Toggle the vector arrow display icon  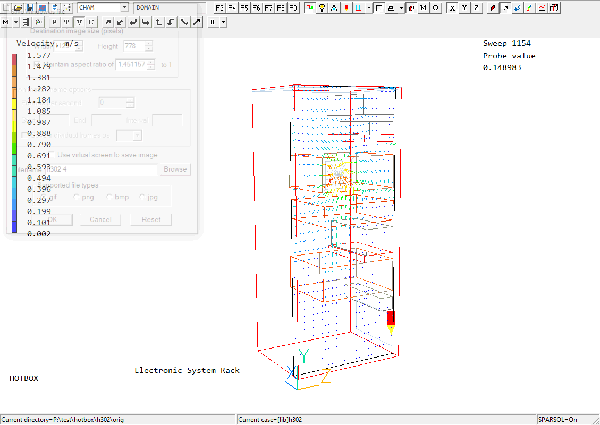[505, 7]
